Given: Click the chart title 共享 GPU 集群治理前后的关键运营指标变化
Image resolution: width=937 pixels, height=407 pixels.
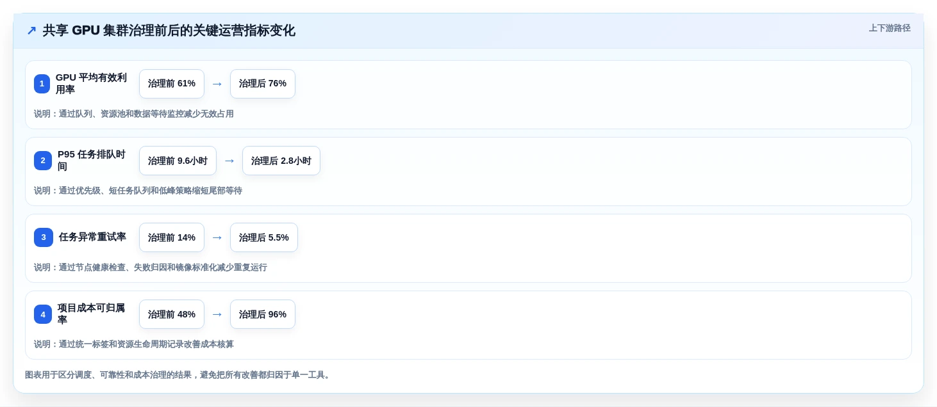Looking at the screenshot, I should pos(169,31).
